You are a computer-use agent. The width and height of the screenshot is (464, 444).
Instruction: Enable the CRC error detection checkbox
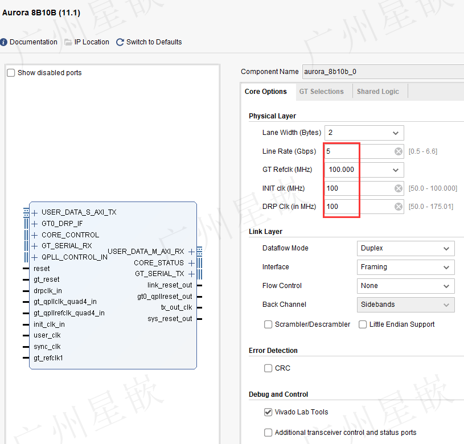tap(268, 368)
